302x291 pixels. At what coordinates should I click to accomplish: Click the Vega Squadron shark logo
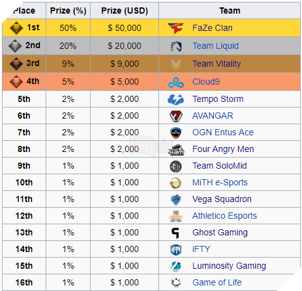click(176, 200)
